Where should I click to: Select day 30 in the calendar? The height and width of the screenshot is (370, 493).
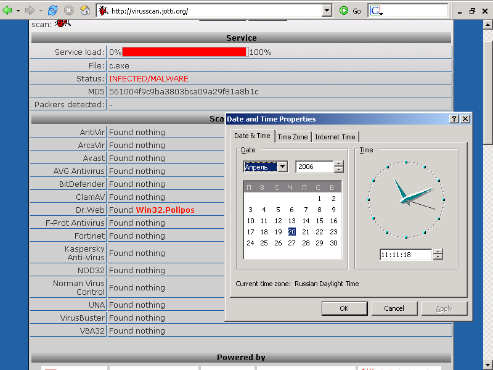(x=333, y=243)
